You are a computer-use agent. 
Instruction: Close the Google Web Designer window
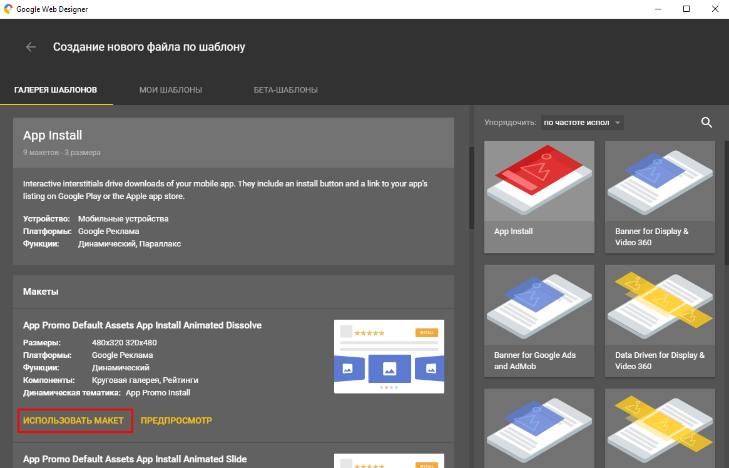coord(715,9)
